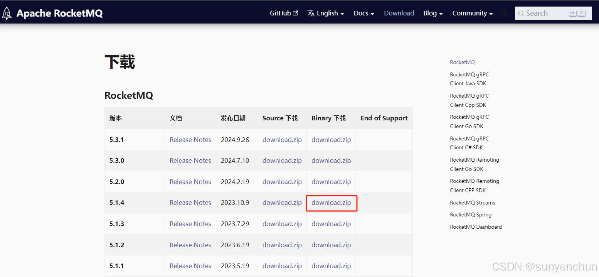Click the translate language icon
Viewport: 599px width, 277px height.
pyautogui.click(x=311, y=13)
